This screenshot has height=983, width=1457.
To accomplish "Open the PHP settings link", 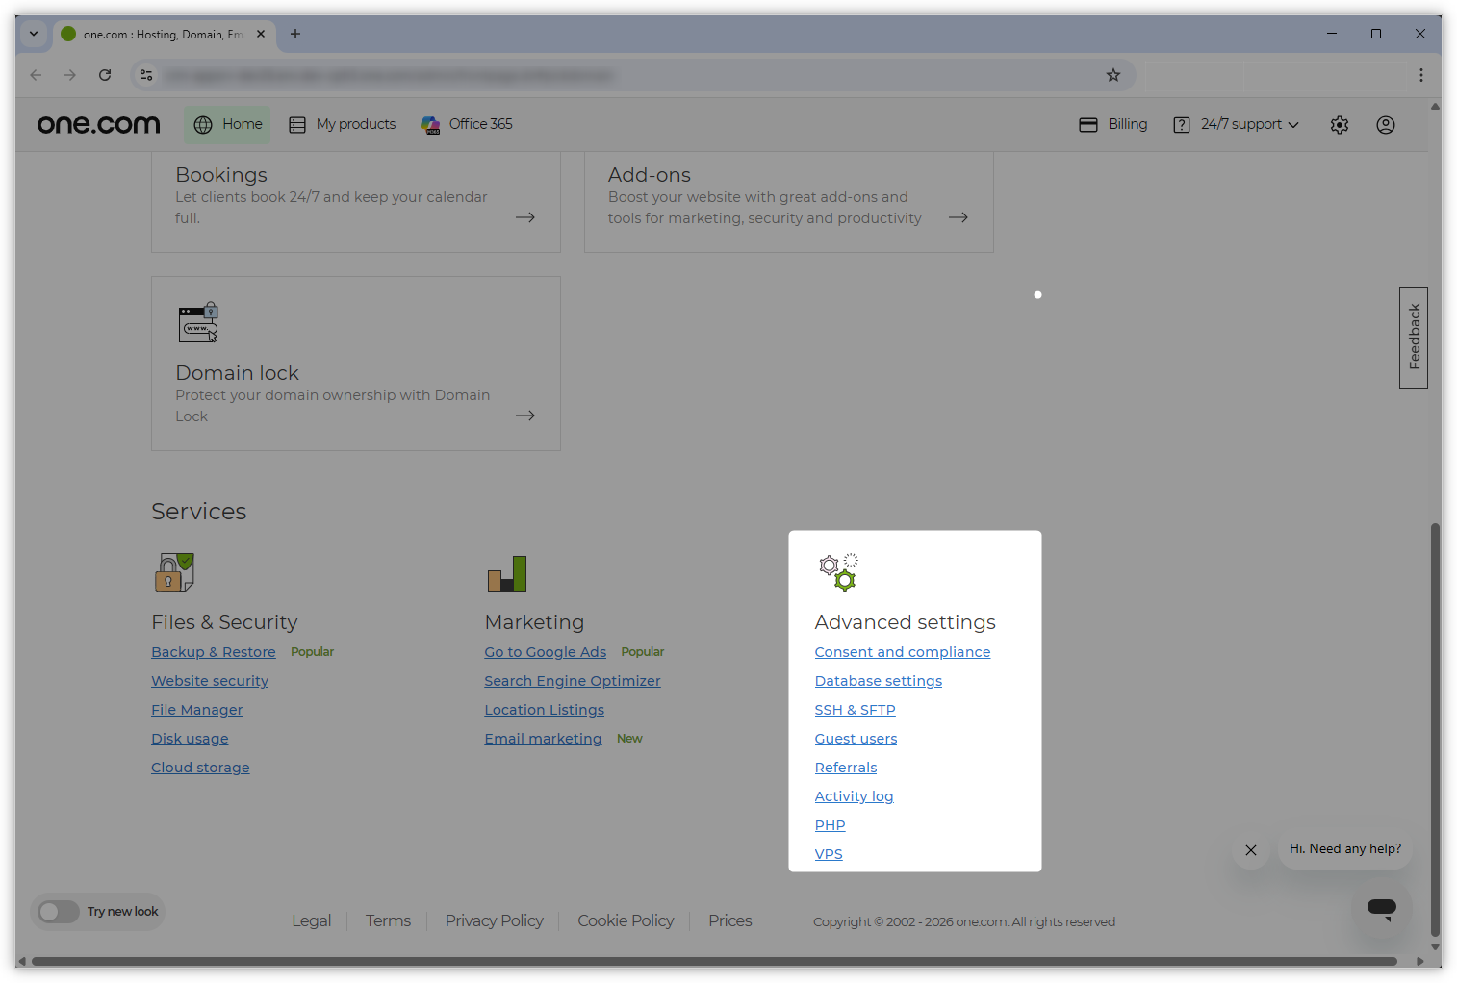I will coord(829,824).
